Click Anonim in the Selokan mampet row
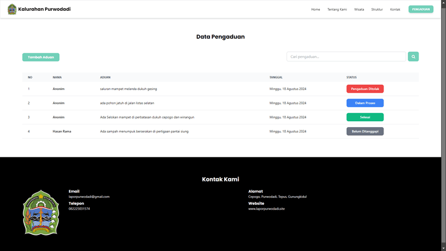 (58, 117)
